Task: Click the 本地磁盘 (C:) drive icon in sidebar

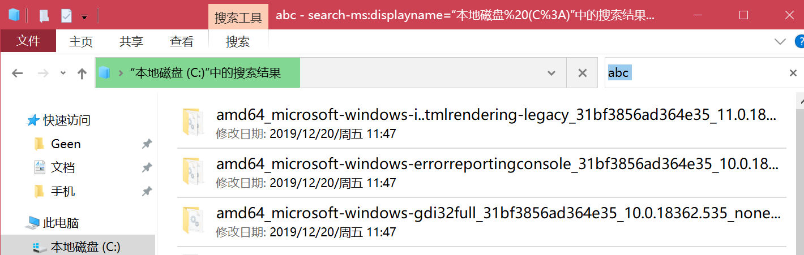Action: coord(39,247)
